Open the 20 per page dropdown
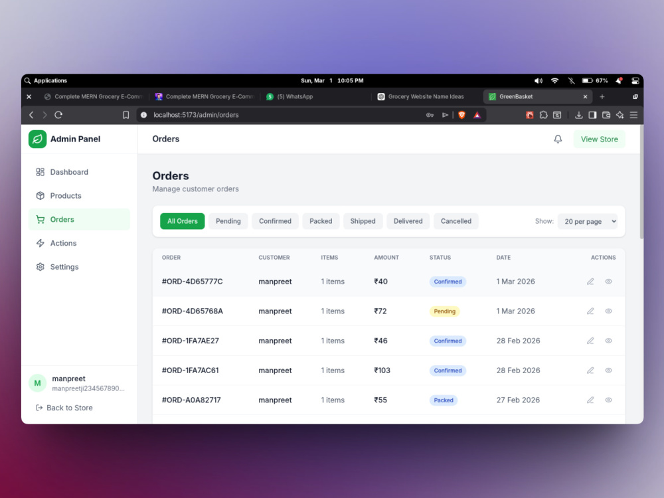Image resolution: width=664 pixels, height=498 pixels. click(x=588, y=221)
